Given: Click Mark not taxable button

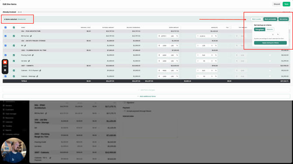Looking at the screenshot, I should 270,19.
